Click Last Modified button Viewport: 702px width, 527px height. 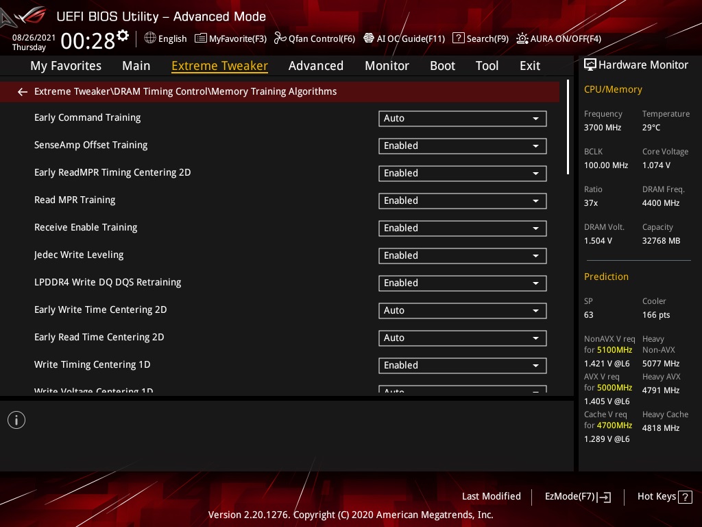(491, 497)
